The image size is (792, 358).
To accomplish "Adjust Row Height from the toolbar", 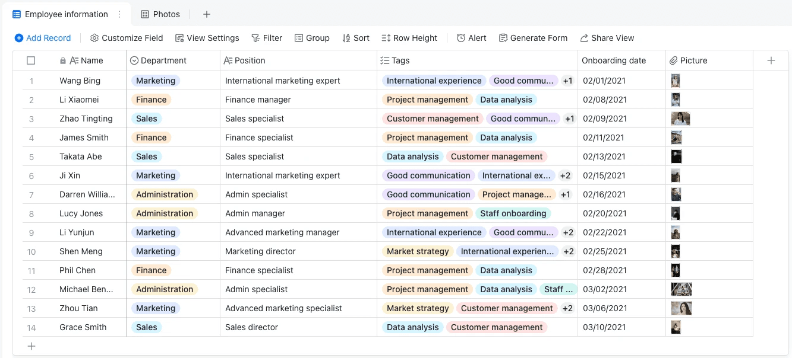I will tap(409, 37).
